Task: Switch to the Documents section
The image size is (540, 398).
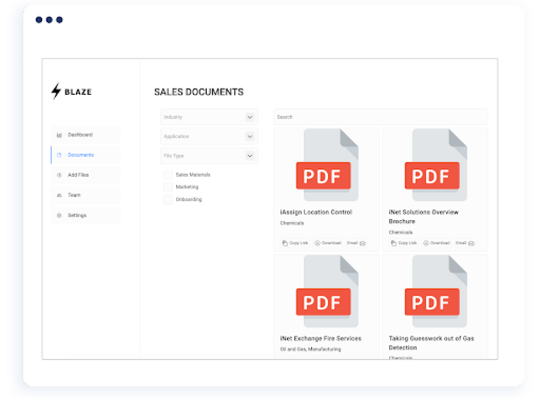Action: [x=81, y=155]
